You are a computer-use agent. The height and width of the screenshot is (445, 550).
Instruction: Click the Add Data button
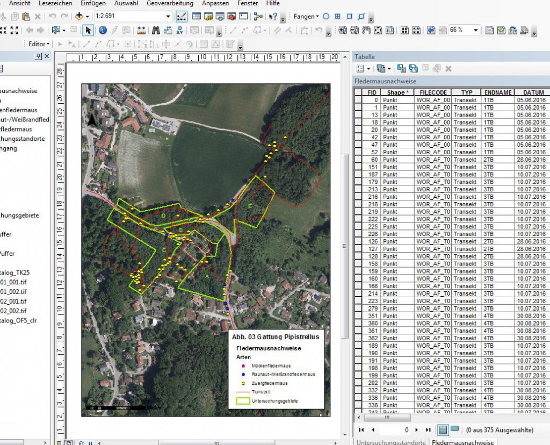click(x=79, y=17)
